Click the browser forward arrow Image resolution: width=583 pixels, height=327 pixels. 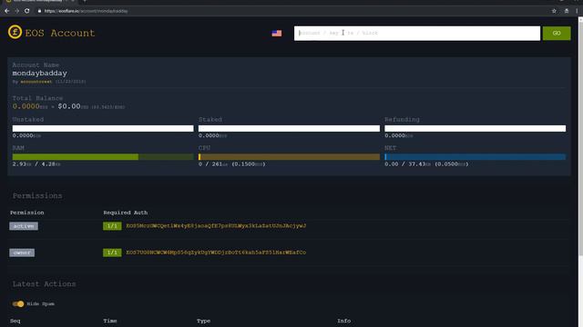coord(16,11)
